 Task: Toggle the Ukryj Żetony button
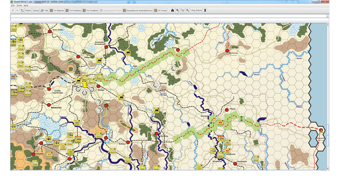pyautogui.click(x=196, y=10)
